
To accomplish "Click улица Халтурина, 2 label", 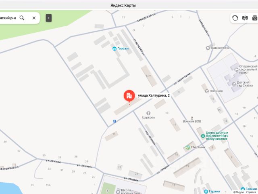I will point(154,95).
